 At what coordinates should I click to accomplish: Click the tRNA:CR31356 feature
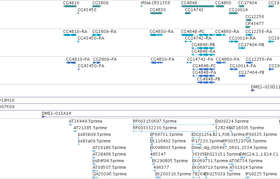tap(141, 6)
